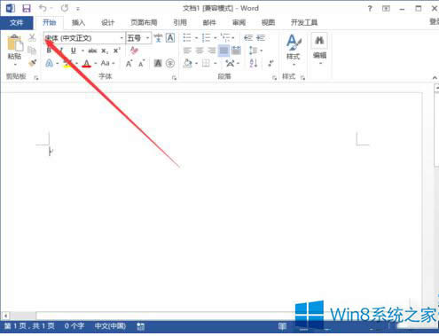This screenshot has height=336, width=439.
Task: Select the Format Painter brush icon
Action: tap(32, 63)
